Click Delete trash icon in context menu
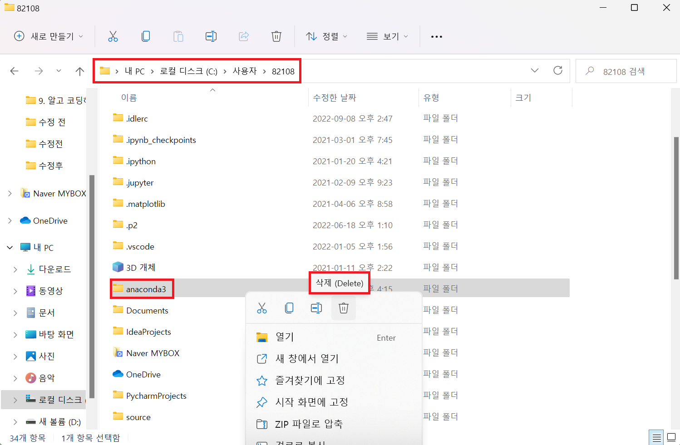 [344, 308]
